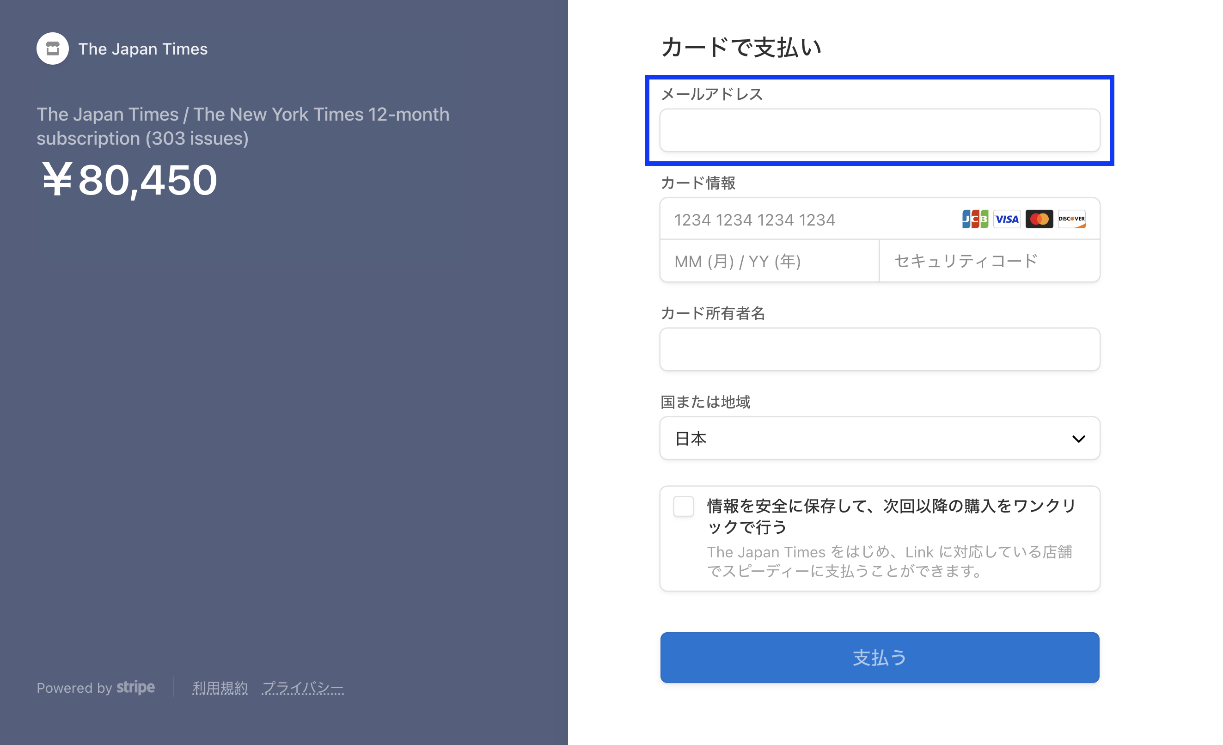Image resolution: width=1223 pixels, height=745 pixels.
Task: Click the card number field 1234 1234 1234 1234
Action: point(880,219)
